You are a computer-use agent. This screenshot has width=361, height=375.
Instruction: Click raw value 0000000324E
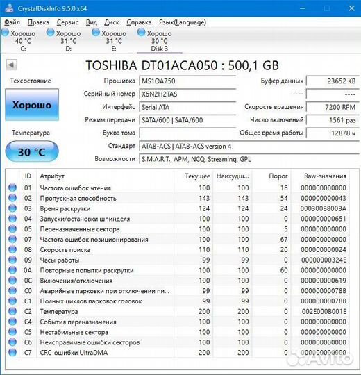pos(324,260)
